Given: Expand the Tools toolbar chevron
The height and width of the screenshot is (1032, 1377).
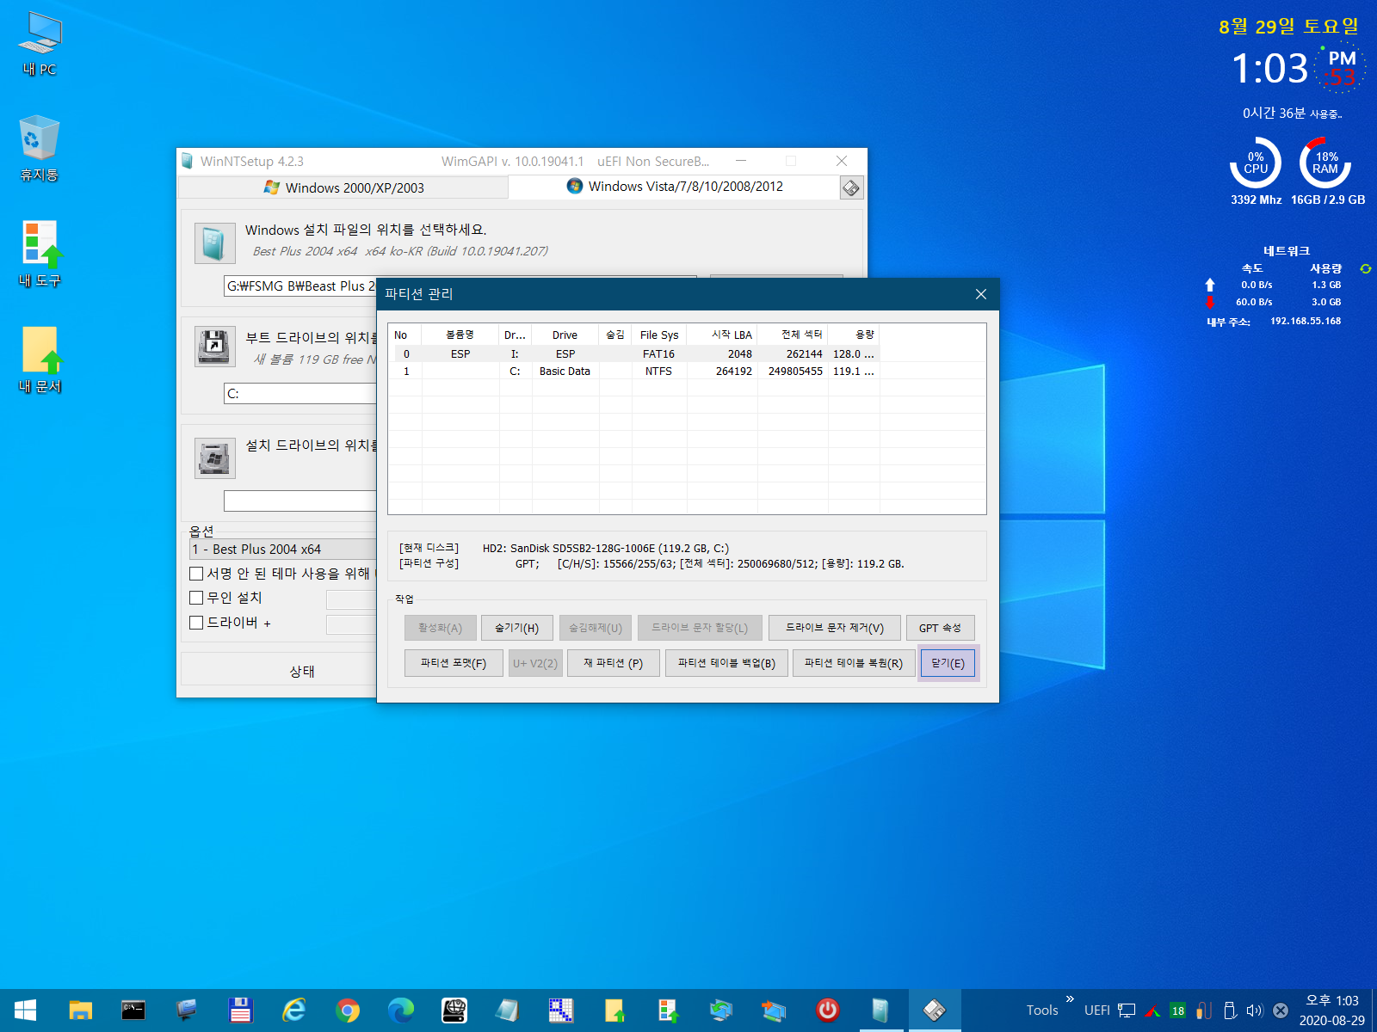Looking at the screenshot, I should click(1070, 999).
